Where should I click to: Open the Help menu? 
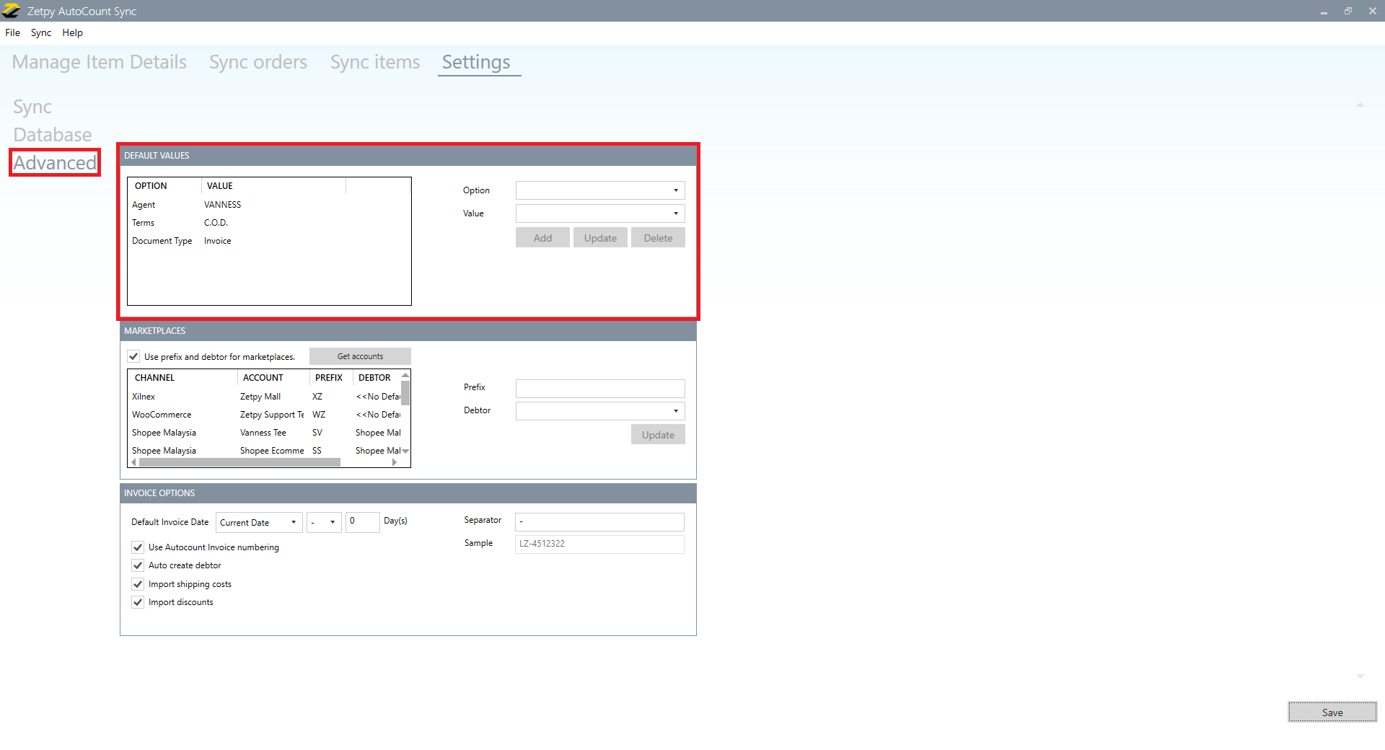coord(72,32)
